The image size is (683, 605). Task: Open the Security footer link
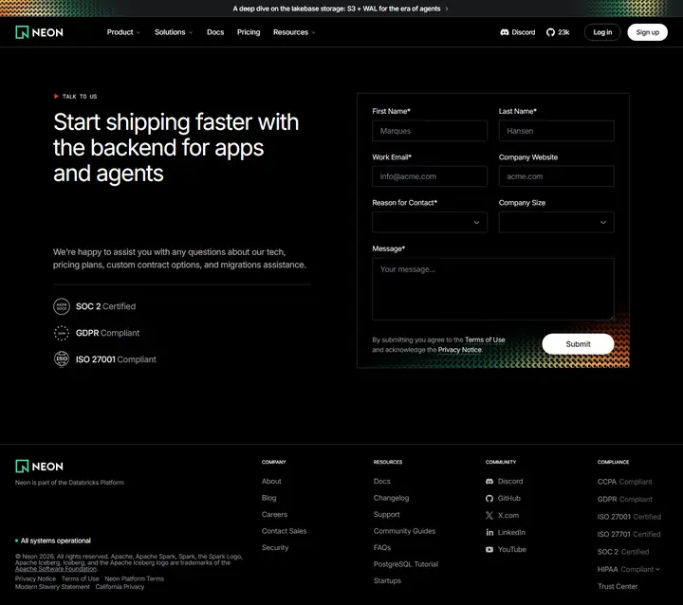tap(275, 547)
